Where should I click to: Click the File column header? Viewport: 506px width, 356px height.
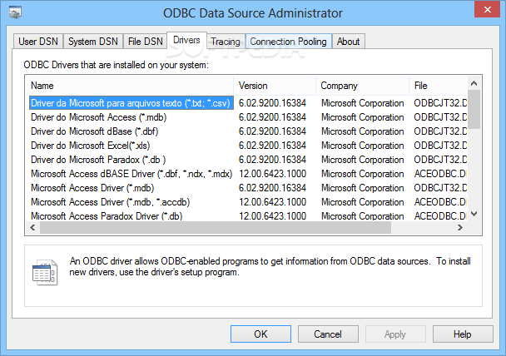point(439,86)
